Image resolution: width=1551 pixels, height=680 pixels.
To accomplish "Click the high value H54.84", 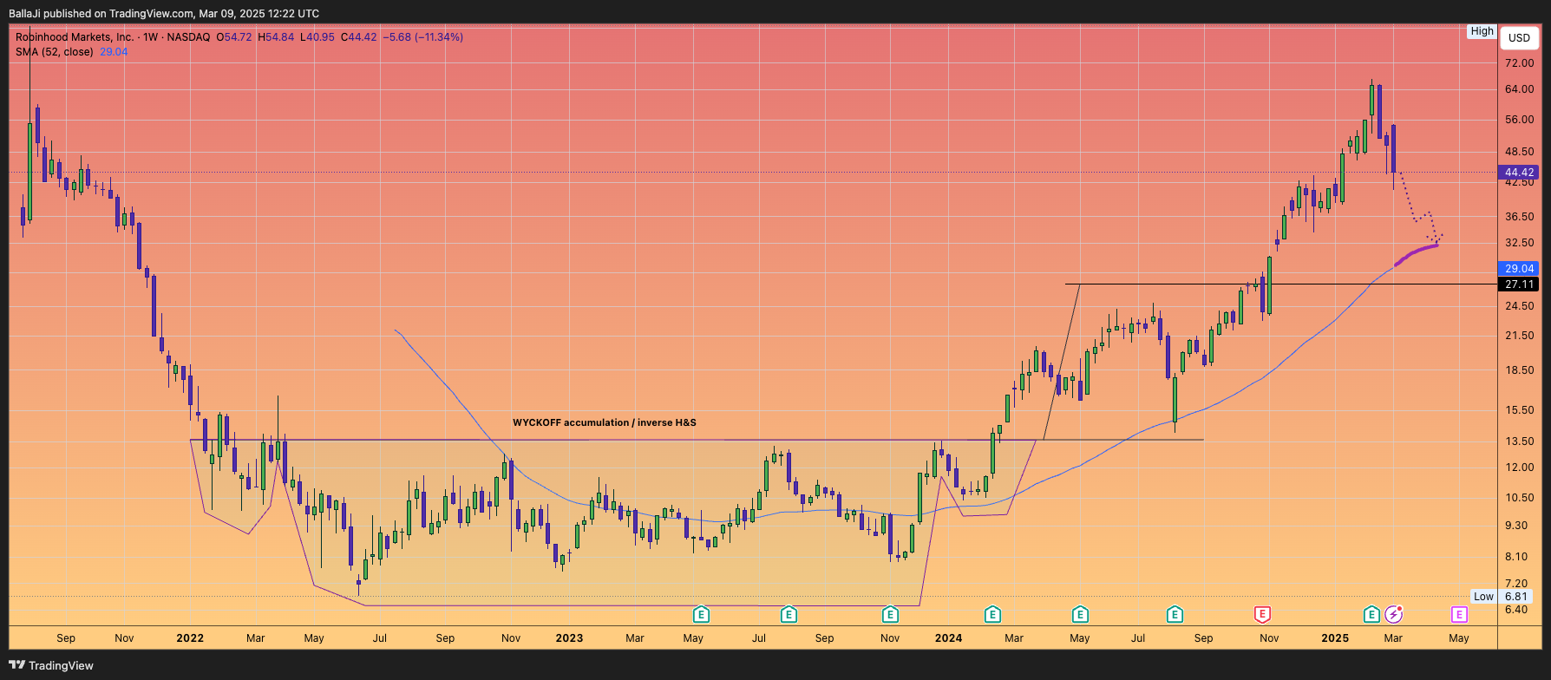I will (x=276, y=37).
